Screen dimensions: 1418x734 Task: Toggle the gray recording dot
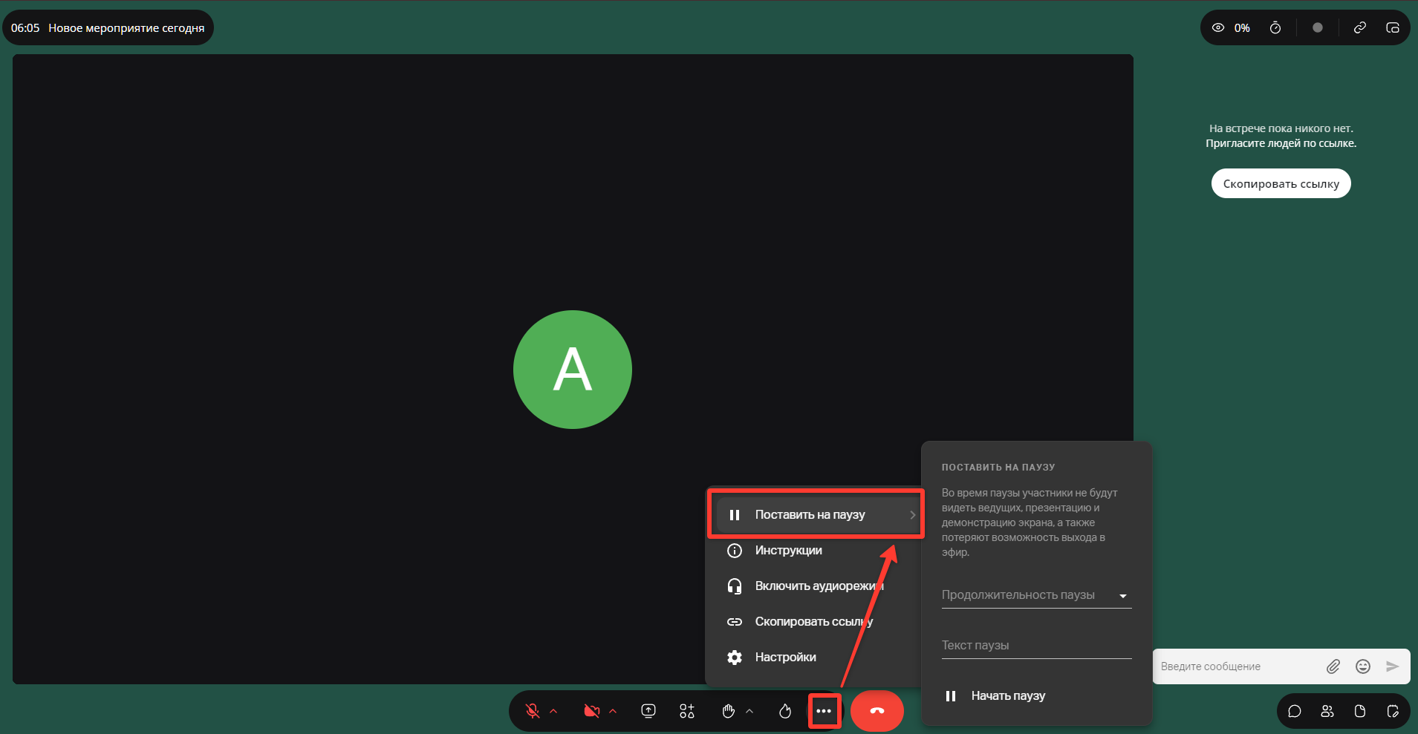tap(1318, 27)
